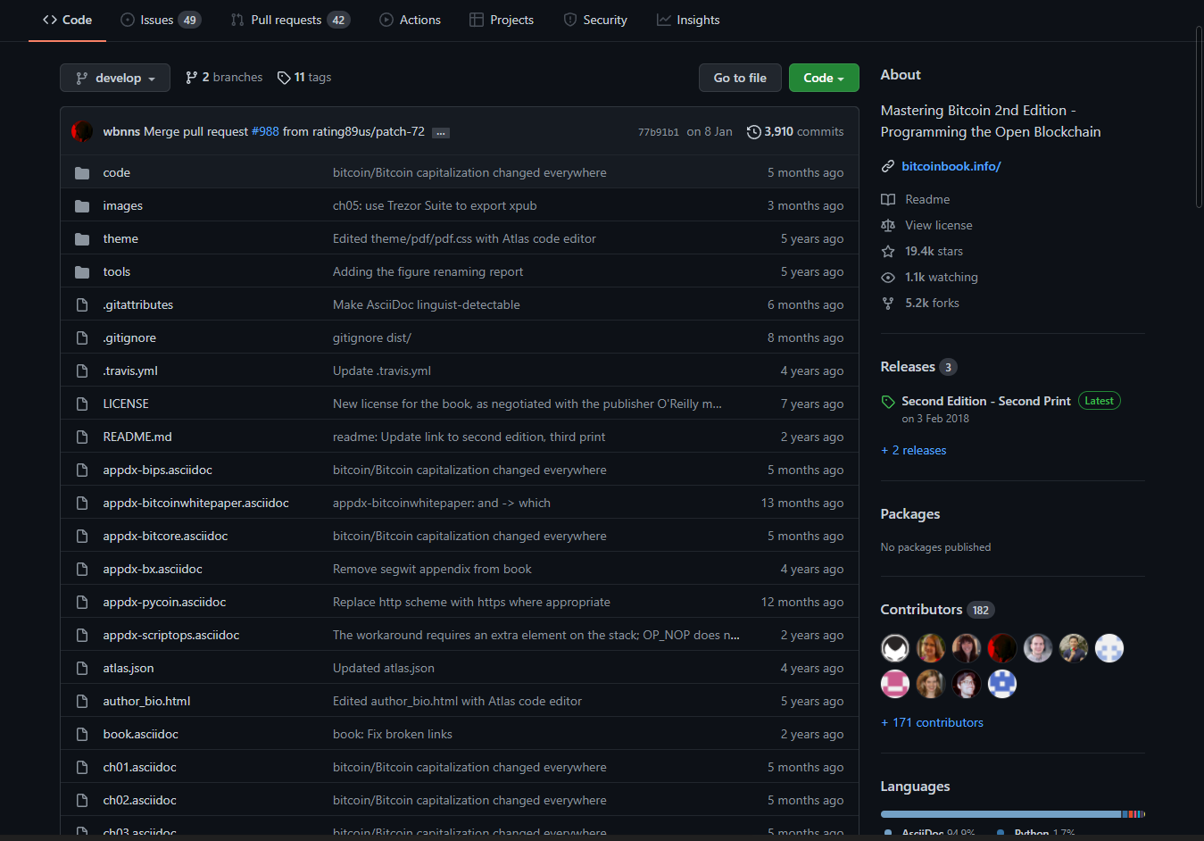
Task: Click the commit history clock icon
Action: point(754,132)
